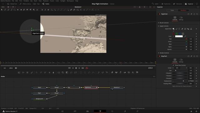Open the Effects Library panel
Image resolution: width=200 pixels, height=113 pixels.
[x=25, y=4]
